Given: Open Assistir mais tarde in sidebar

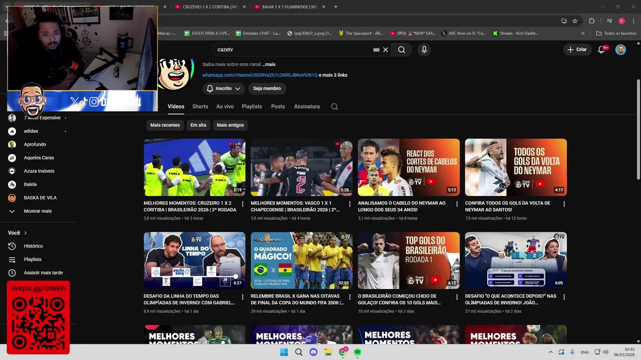Looking at the screenshot, I should click(x=43, y=273).
